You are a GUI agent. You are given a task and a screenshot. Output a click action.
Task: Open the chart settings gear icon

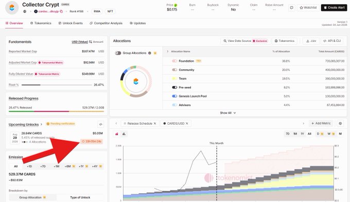[x=340, y=123]
